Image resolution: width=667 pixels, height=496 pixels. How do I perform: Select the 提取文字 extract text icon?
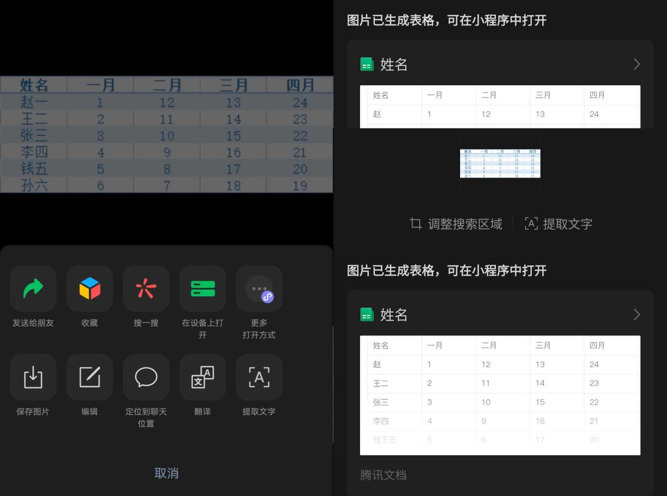pos(259,377)
